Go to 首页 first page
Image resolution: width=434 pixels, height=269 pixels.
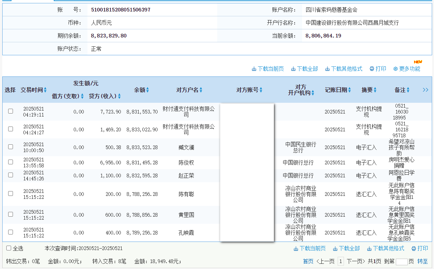308,261
